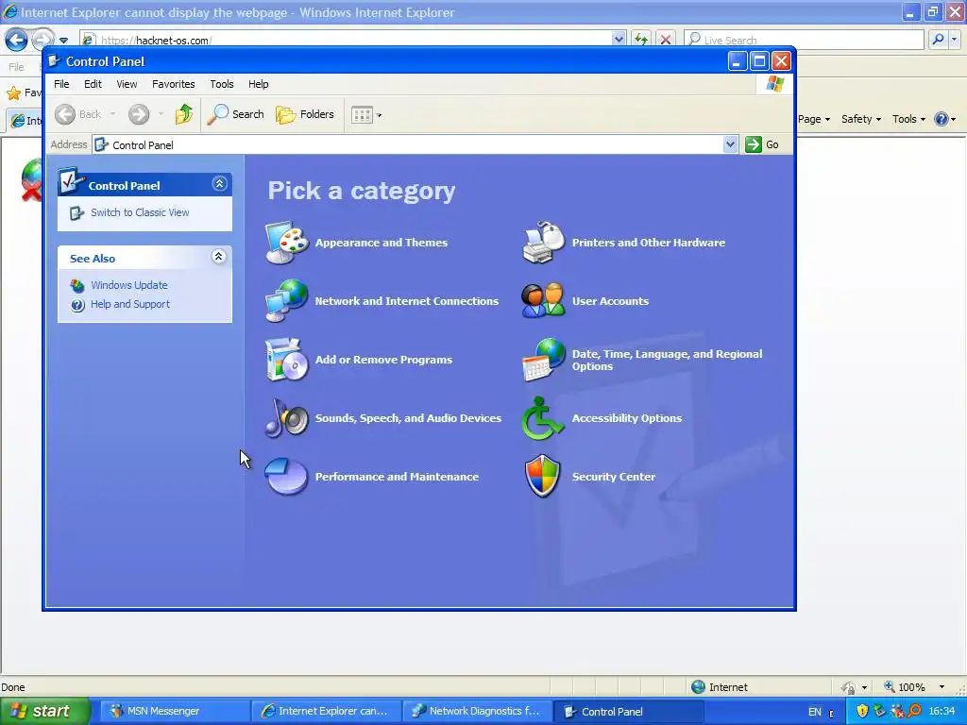Switch to Network Diagnostics taskbar item
This screenshot has height=725, width=967.
tap(477, 711)
